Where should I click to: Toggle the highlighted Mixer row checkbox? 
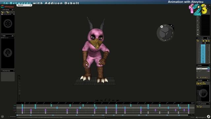[197, 69]
